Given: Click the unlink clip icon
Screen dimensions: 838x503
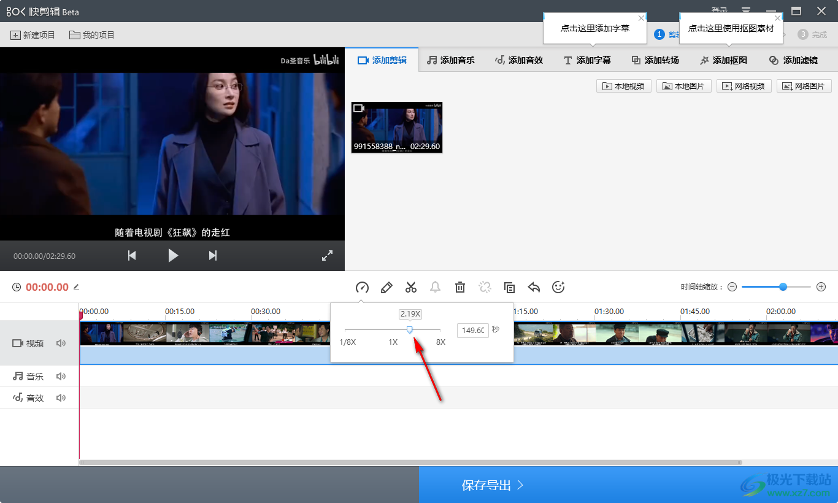Looking at the screenshot, I should (x=485, y=287).
